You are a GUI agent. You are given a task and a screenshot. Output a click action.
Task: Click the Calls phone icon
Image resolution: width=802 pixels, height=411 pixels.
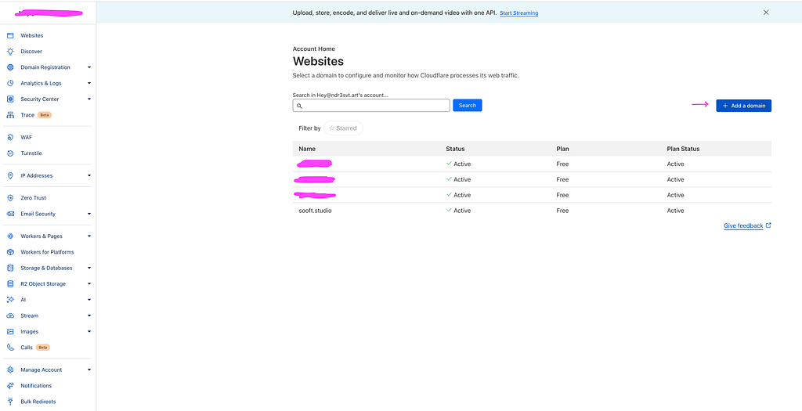[x=10, y=348]
